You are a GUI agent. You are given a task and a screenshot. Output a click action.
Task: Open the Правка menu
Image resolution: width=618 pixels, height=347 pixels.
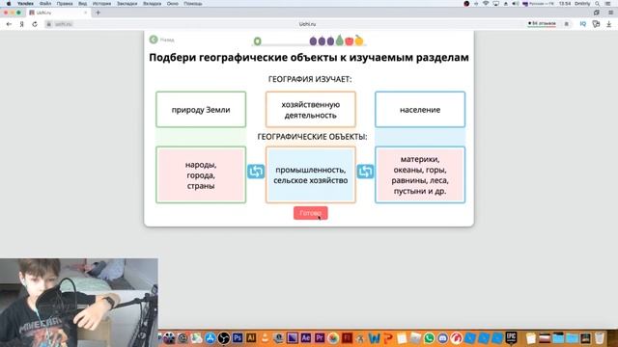pyautogui.click(x=65, y=4)
